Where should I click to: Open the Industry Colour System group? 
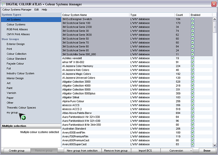tap(20, 73)
